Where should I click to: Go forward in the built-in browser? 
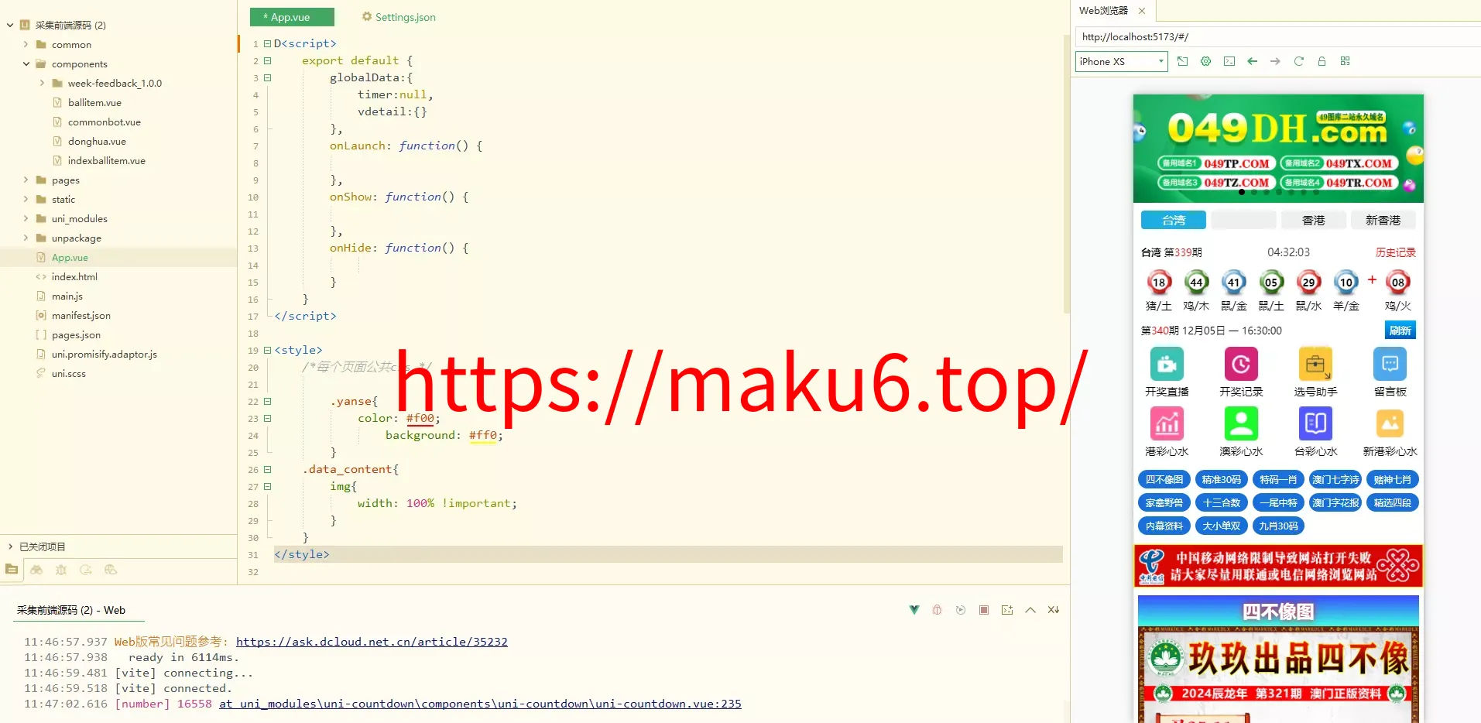1276,61
